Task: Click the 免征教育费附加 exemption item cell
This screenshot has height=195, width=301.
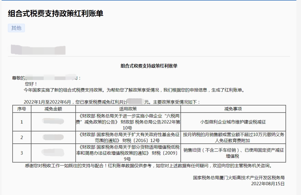Action: (233, 137)
